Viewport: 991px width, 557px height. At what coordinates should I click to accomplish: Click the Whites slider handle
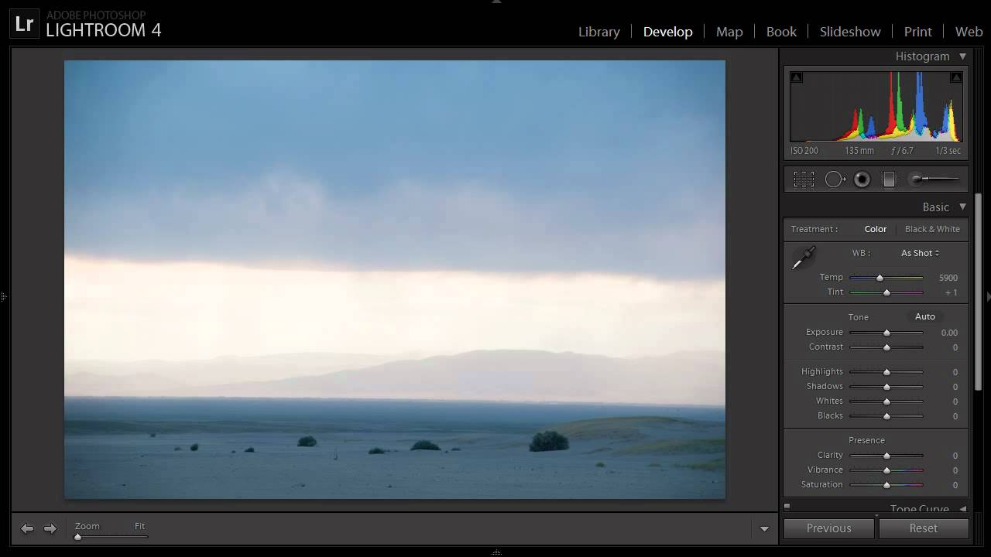click(x=886, y=402)
